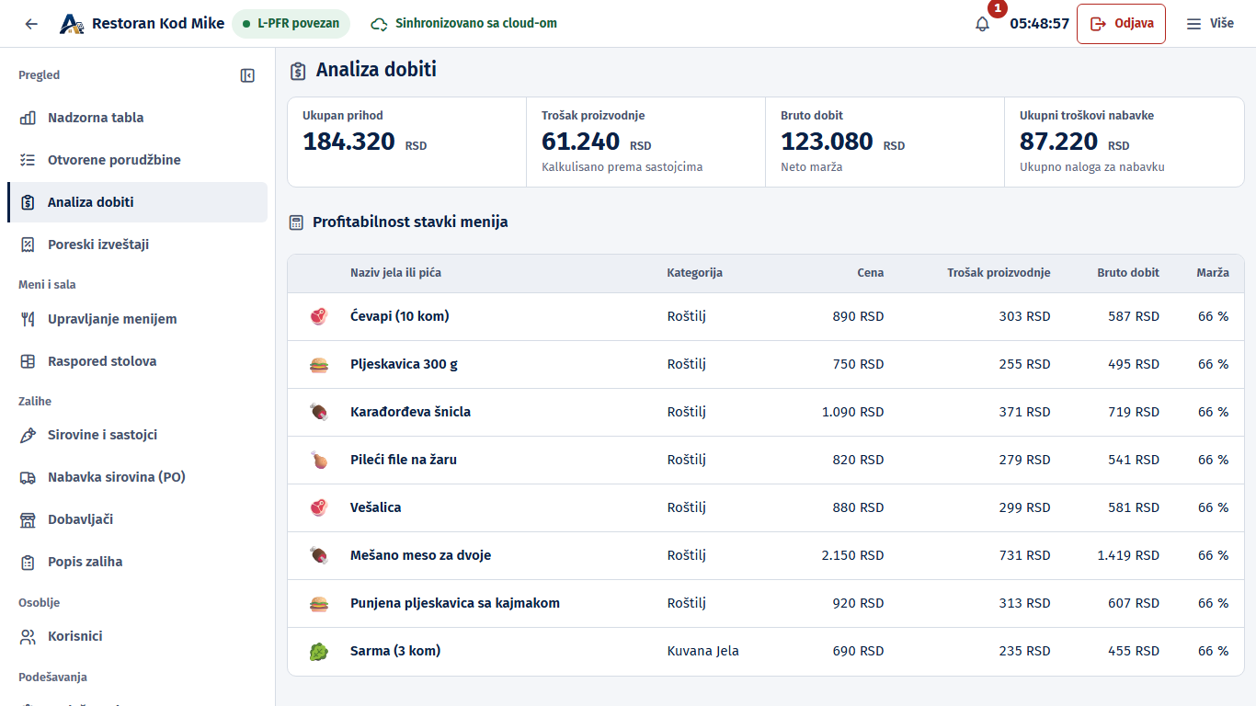Viewport: 1256px width, 706px height.
Task: Go to Dobavljači page
Action: [137, 519]
